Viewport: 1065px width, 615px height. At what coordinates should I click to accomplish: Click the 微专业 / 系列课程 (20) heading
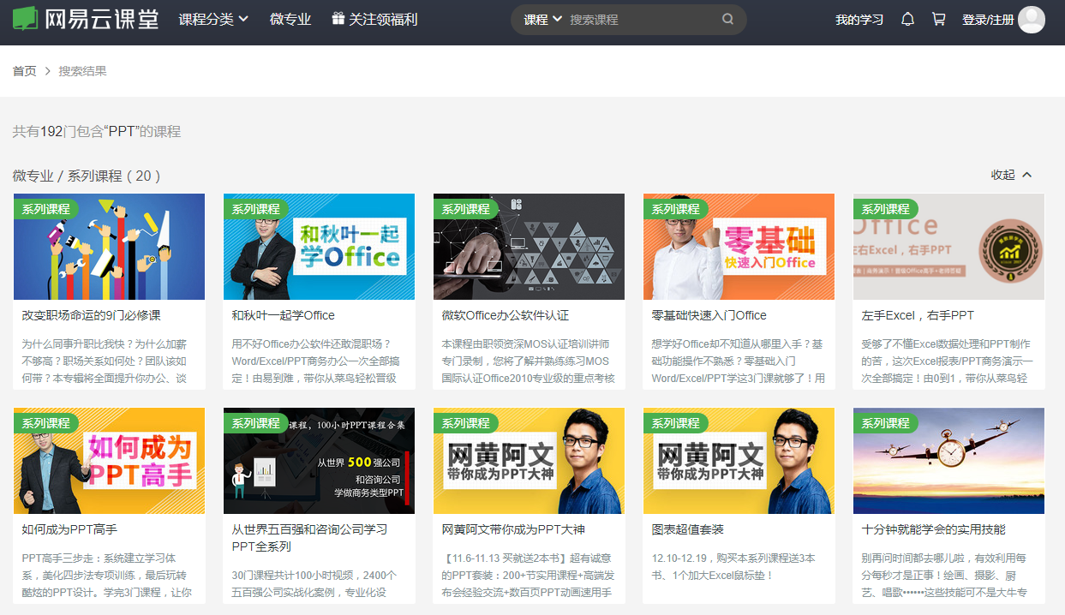click(87, 176)
